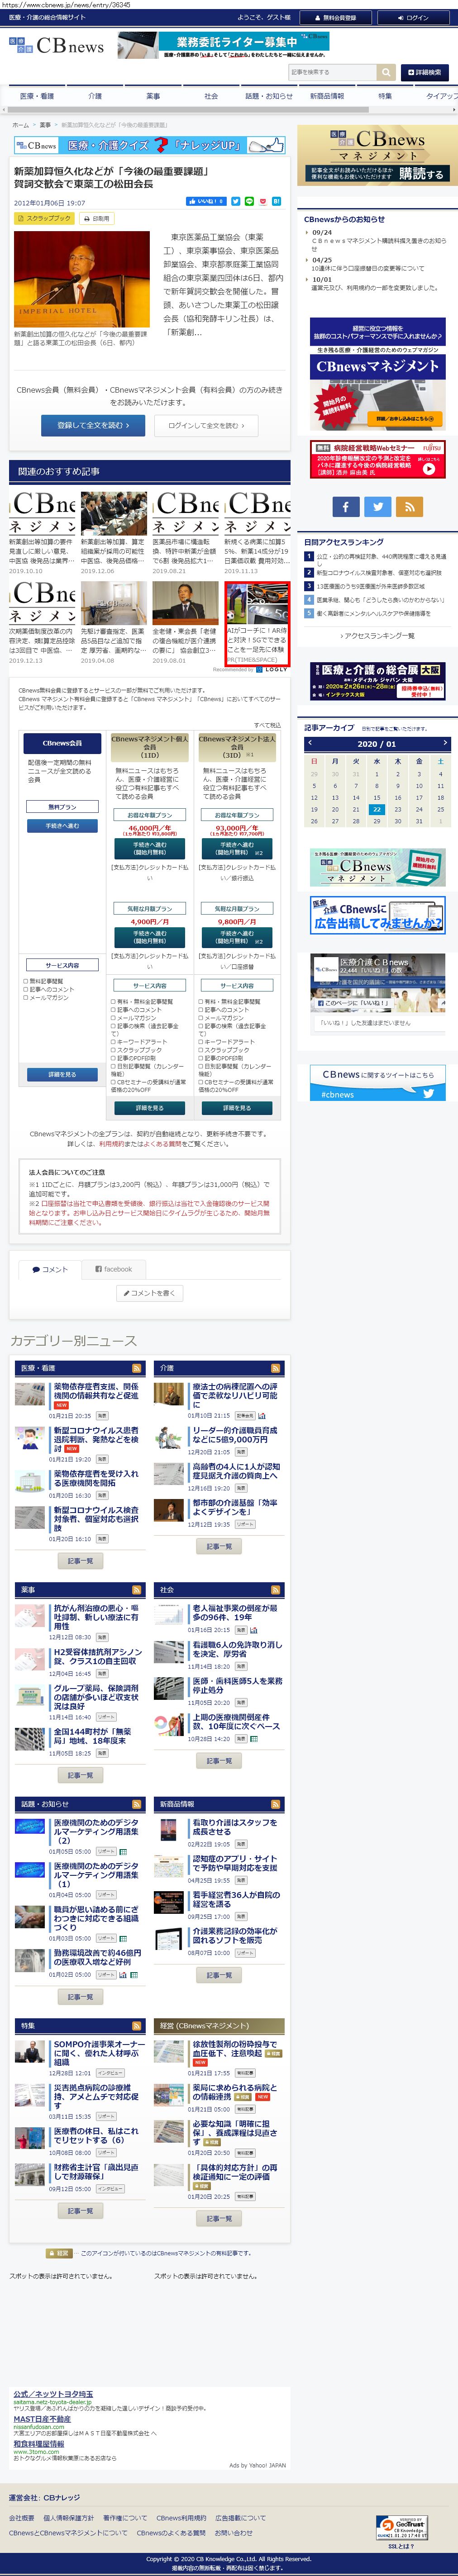Image resolution: width=458 pixels, height=2576 pixels.
Task: Open the orange RSS feed icon in sidebar
Action: pyautogui.click(x=409, y=507)
